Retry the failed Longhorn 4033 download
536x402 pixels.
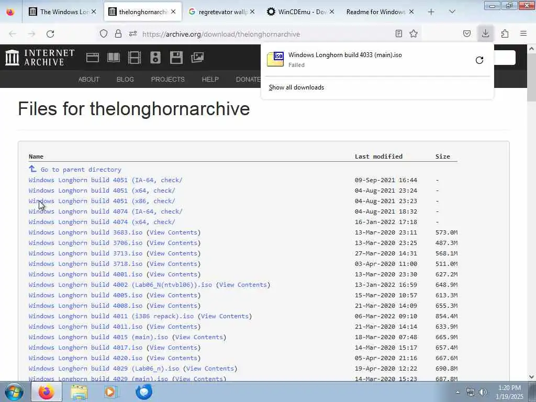[479, 60]
